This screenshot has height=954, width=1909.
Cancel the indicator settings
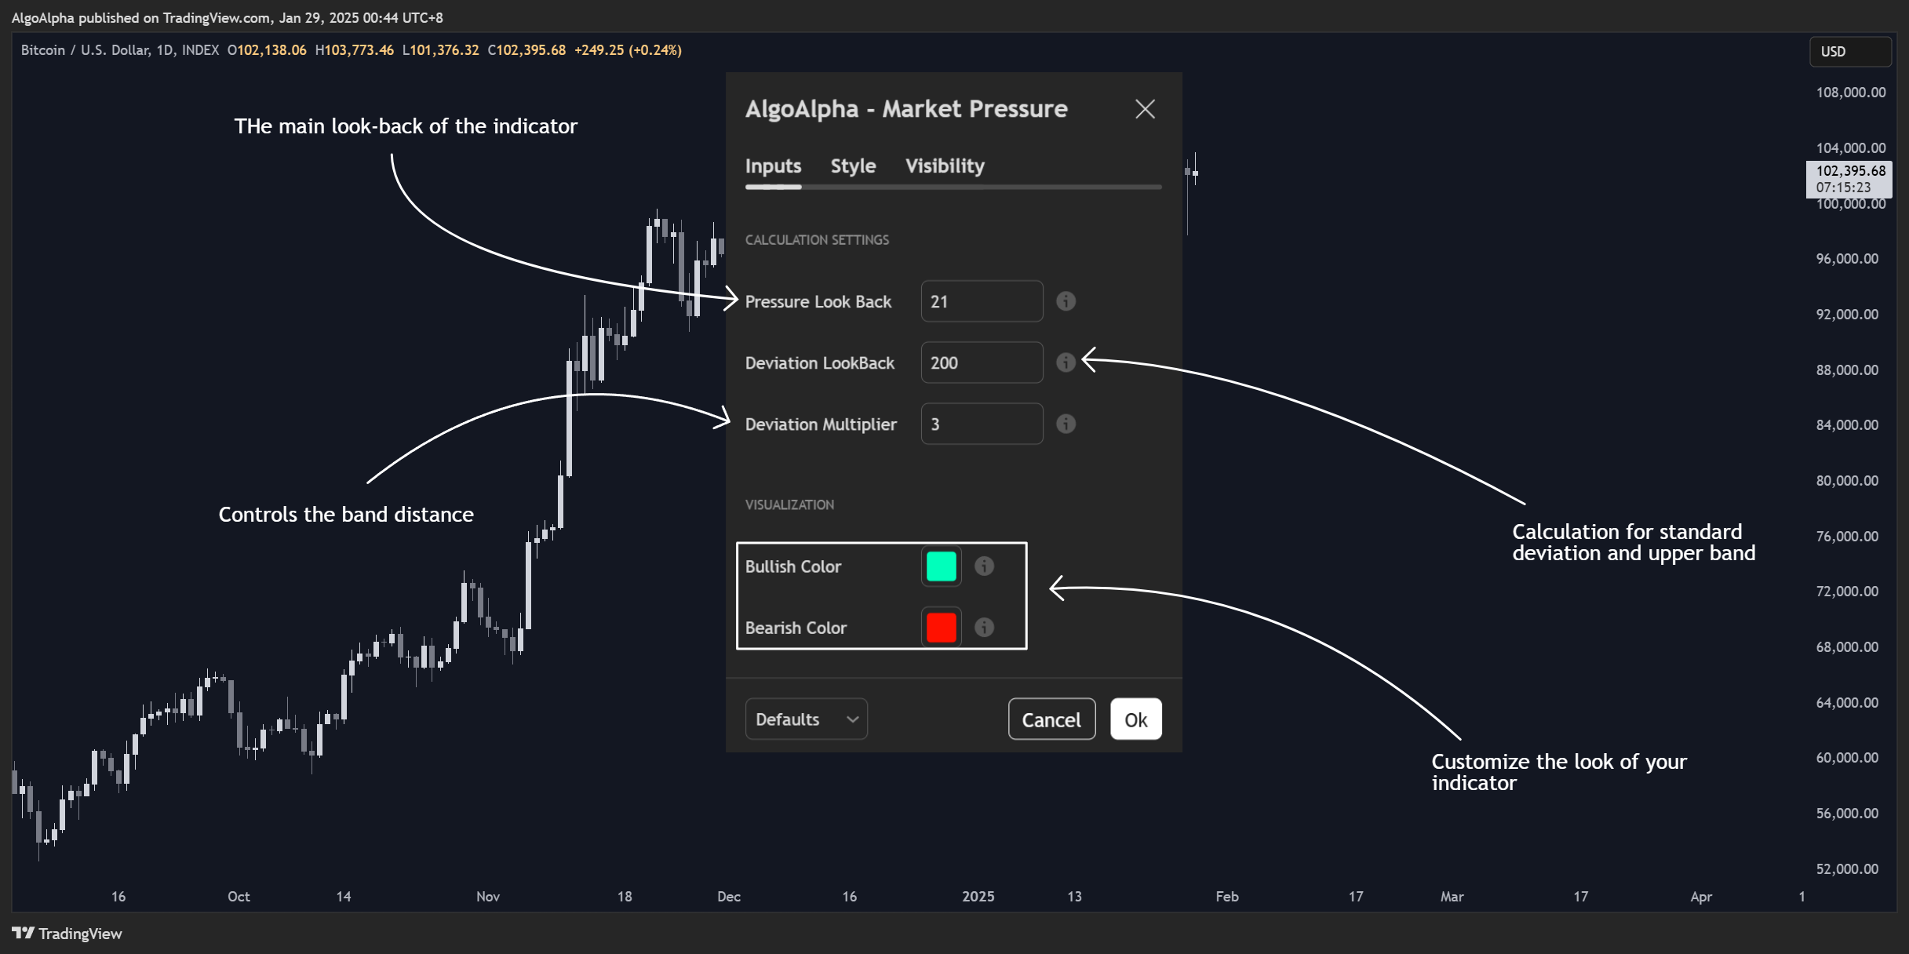(1051, 719)
